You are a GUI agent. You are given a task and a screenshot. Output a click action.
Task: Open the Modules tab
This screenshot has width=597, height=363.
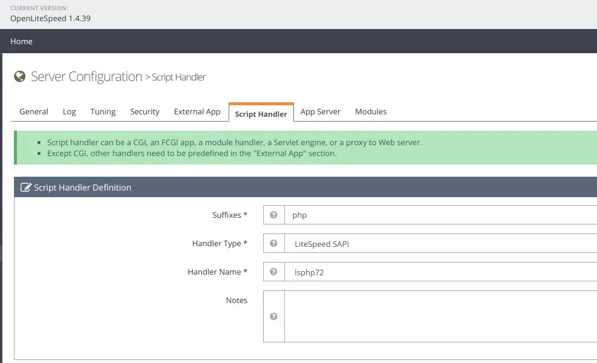(x=371, y=112)
